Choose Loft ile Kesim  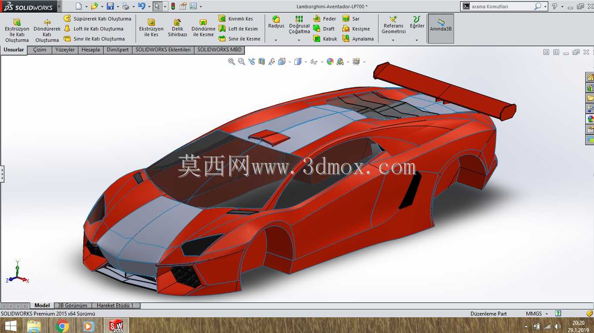pyautogui.click(x=238, y=29)
